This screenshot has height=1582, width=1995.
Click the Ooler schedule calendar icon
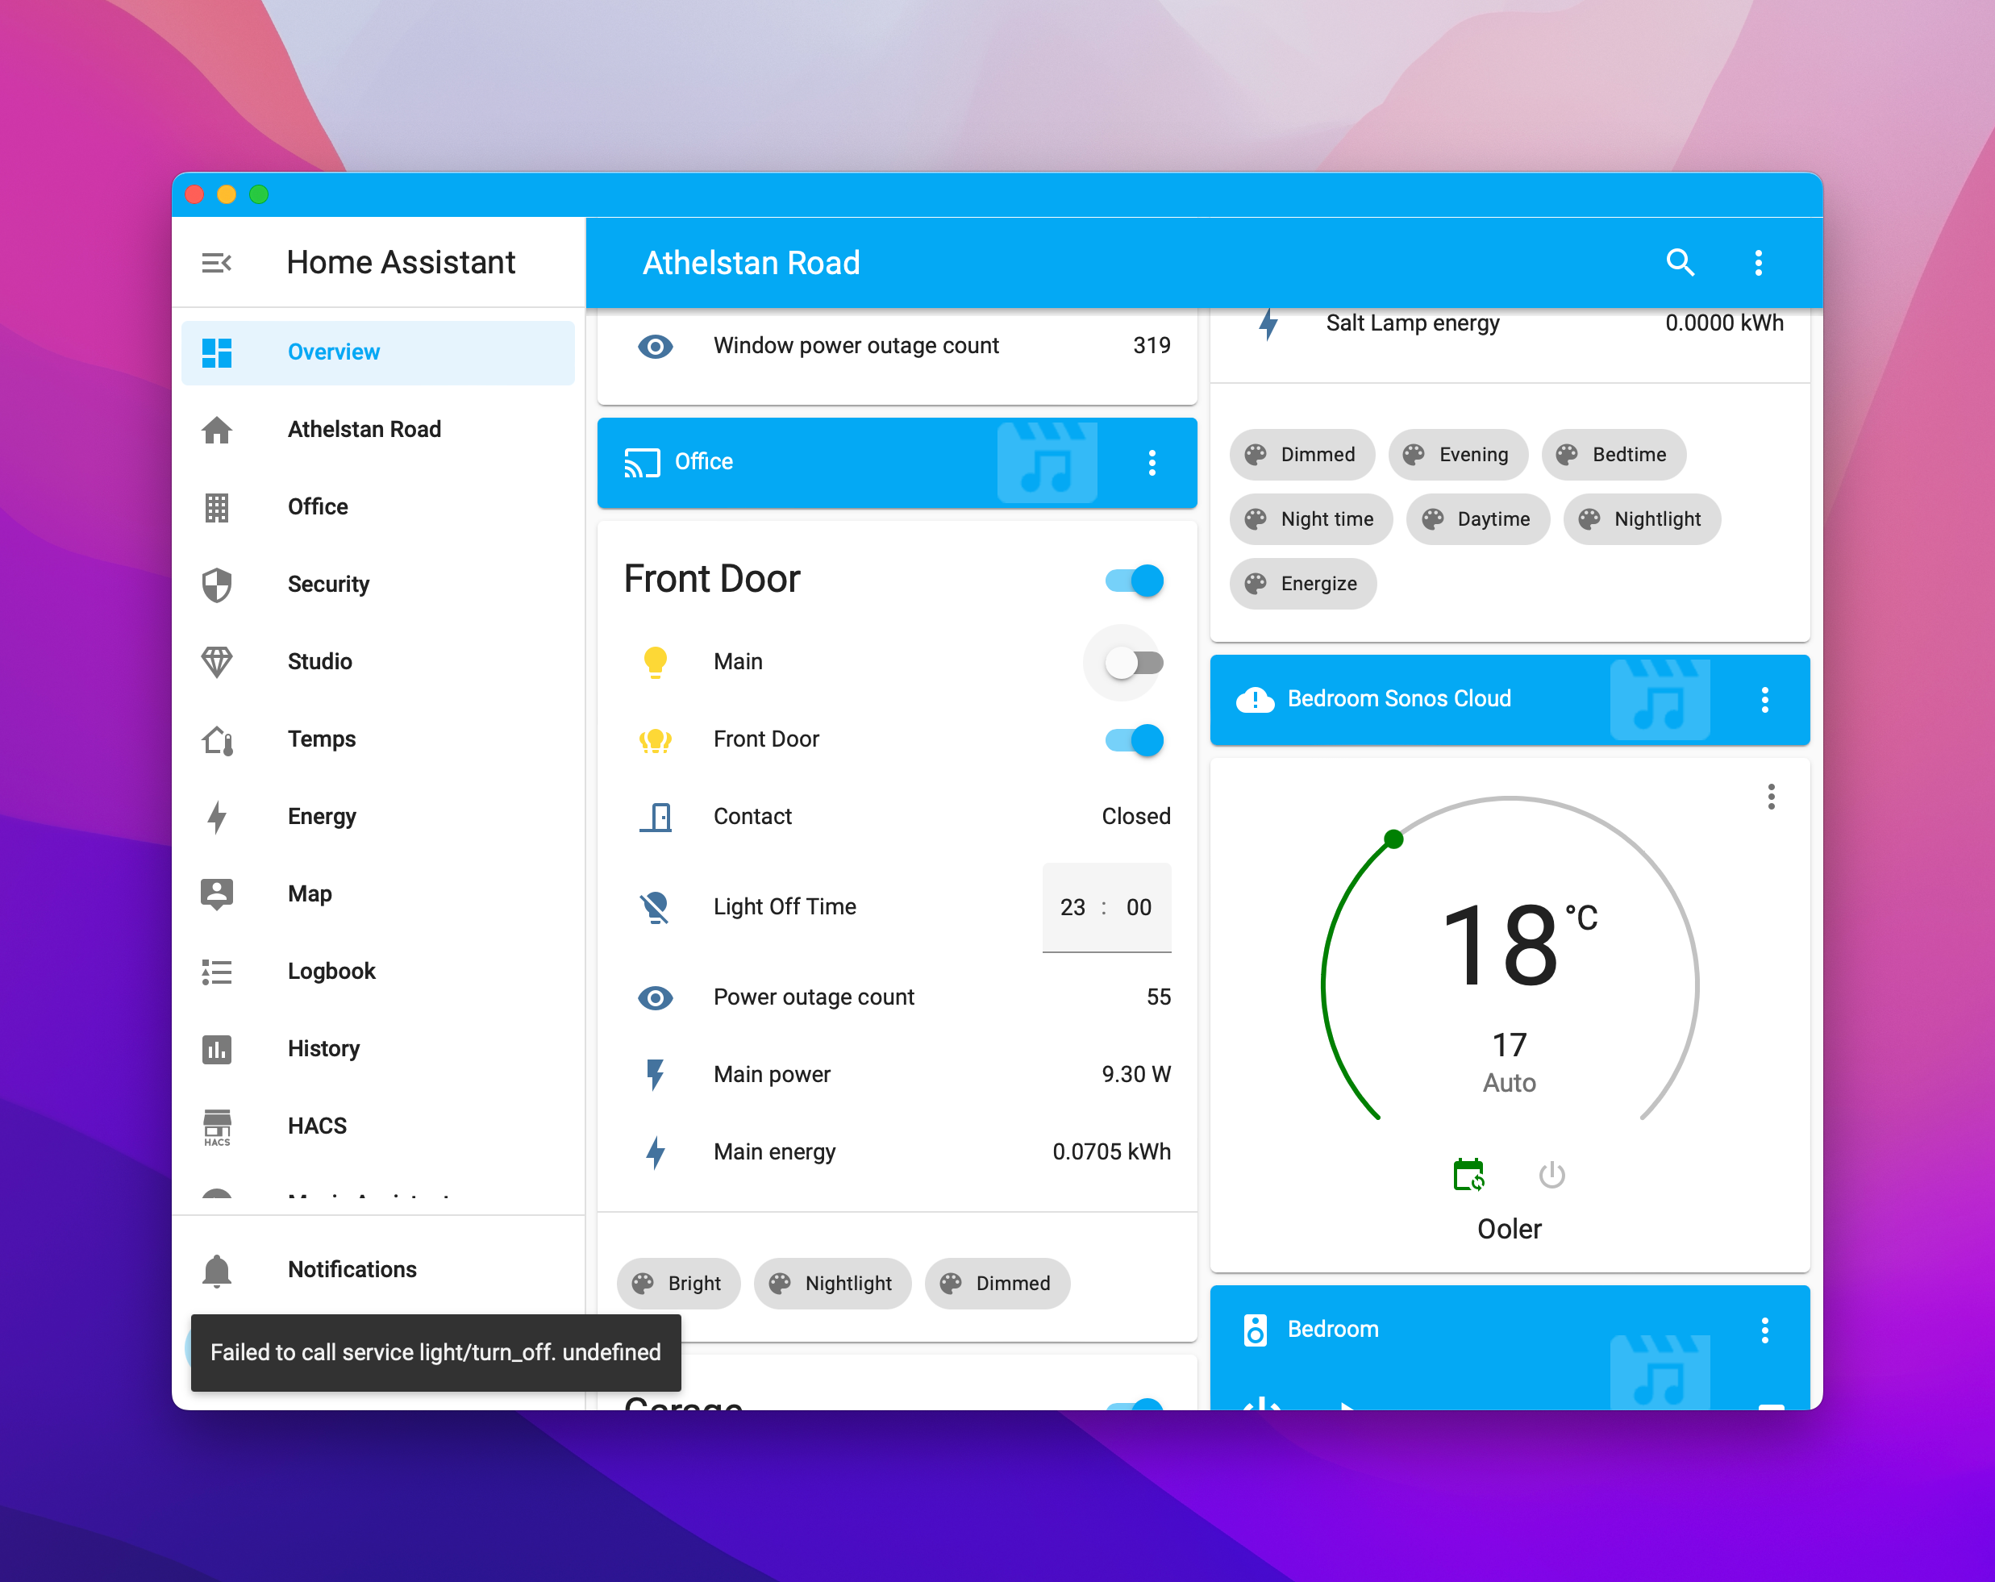[x=1468, y=1175]
